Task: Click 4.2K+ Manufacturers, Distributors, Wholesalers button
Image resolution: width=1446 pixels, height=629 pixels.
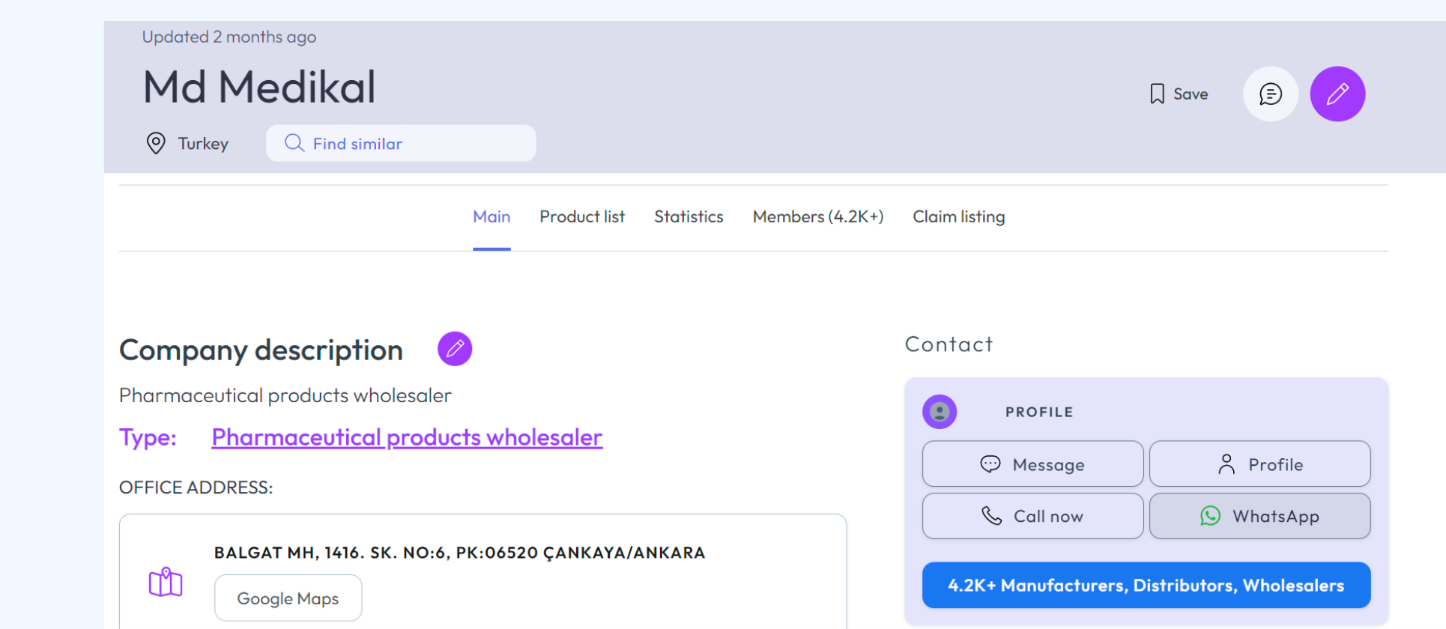Action: pyautogui.click(x=1146, y=585)
